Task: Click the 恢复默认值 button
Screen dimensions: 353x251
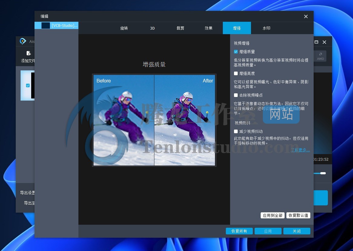Action: [298, 215]
